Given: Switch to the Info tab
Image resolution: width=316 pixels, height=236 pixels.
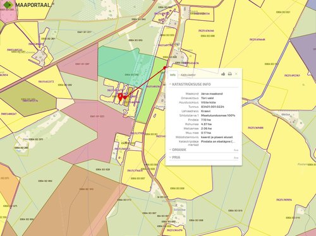Looking at the screenshot, I should [x=173, y=74].
